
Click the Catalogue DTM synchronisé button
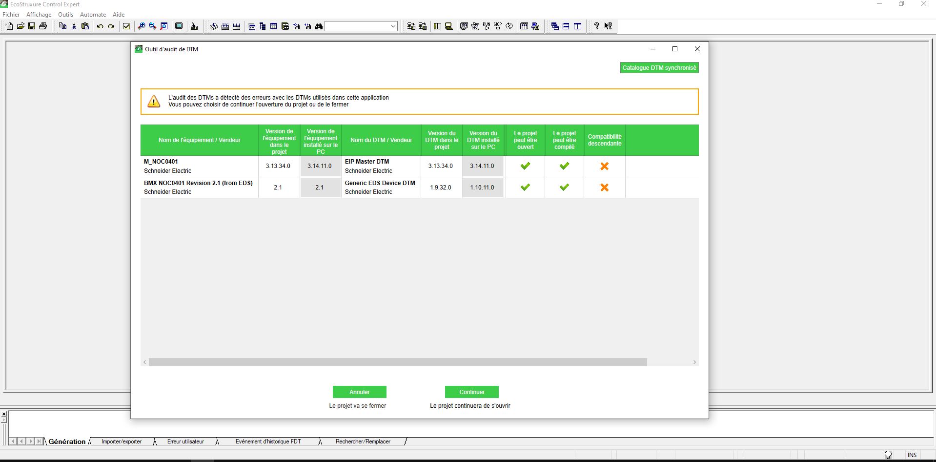click(x=659, y=68)
